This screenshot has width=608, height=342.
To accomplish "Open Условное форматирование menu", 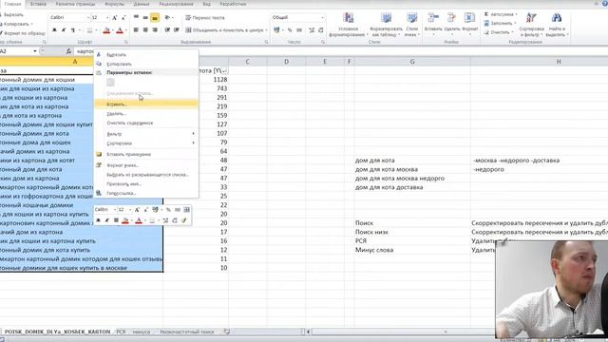I will (349, 25).
